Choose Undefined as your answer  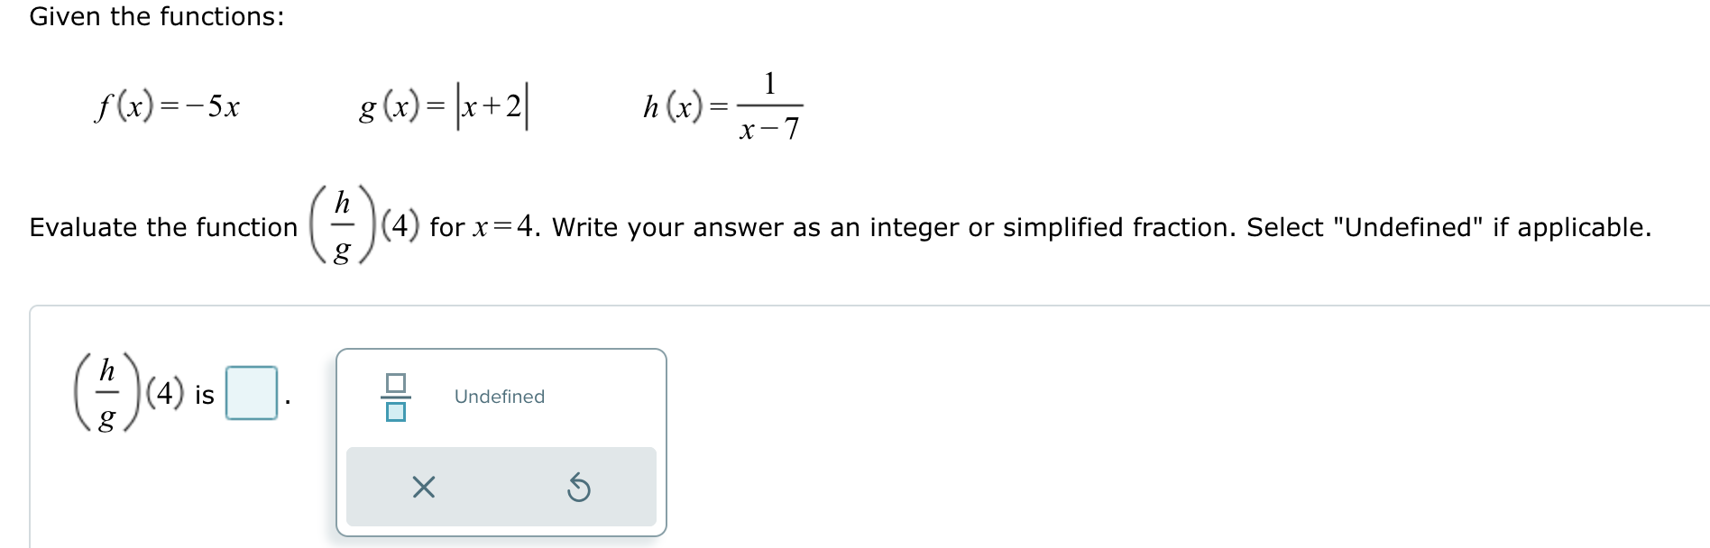(498, 397)
